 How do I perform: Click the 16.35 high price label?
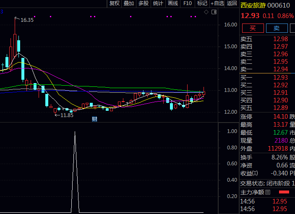27,20
